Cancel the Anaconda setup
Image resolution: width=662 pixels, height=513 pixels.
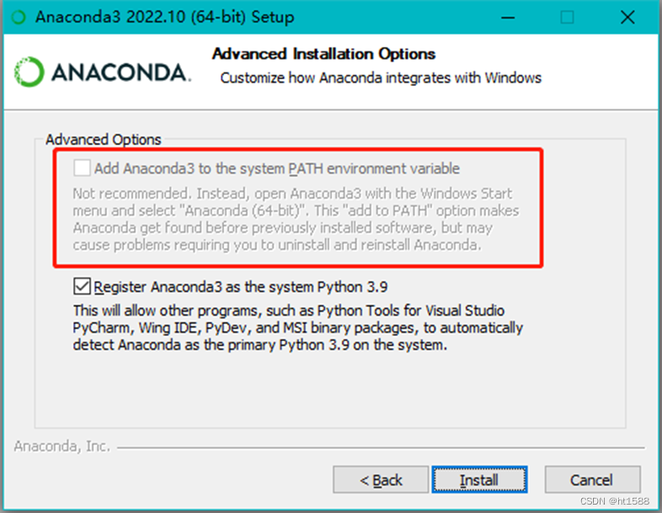[592, 479]
